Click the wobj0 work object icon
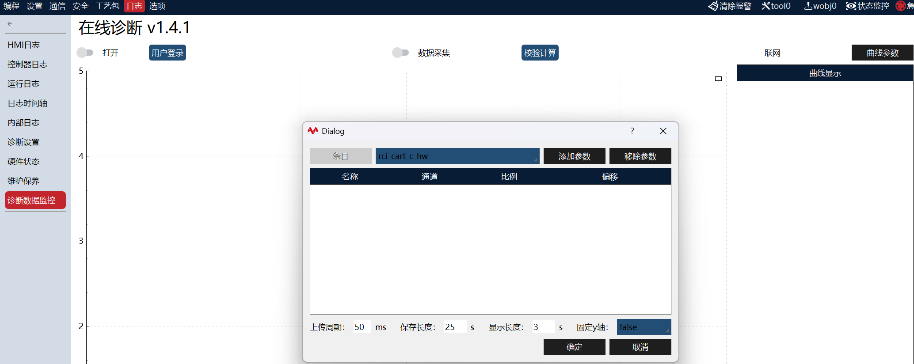 pyautogui.click(x=808, y=6)
